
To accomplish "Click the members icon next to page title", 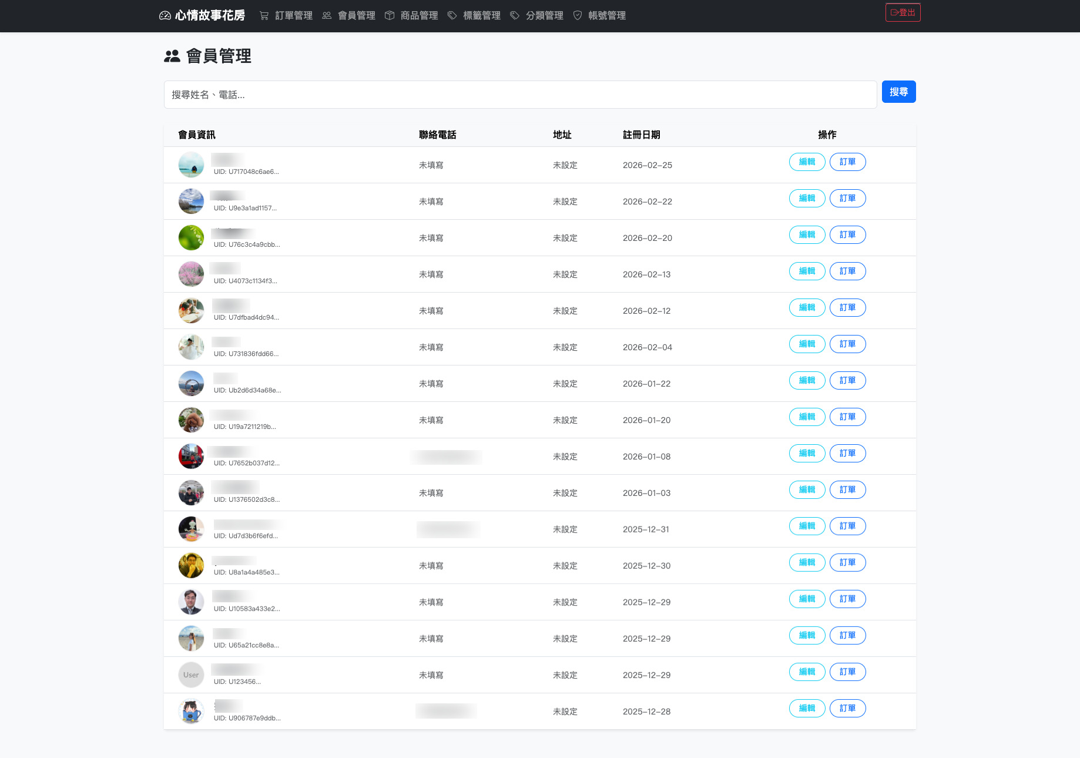I will tap(172, 56).
